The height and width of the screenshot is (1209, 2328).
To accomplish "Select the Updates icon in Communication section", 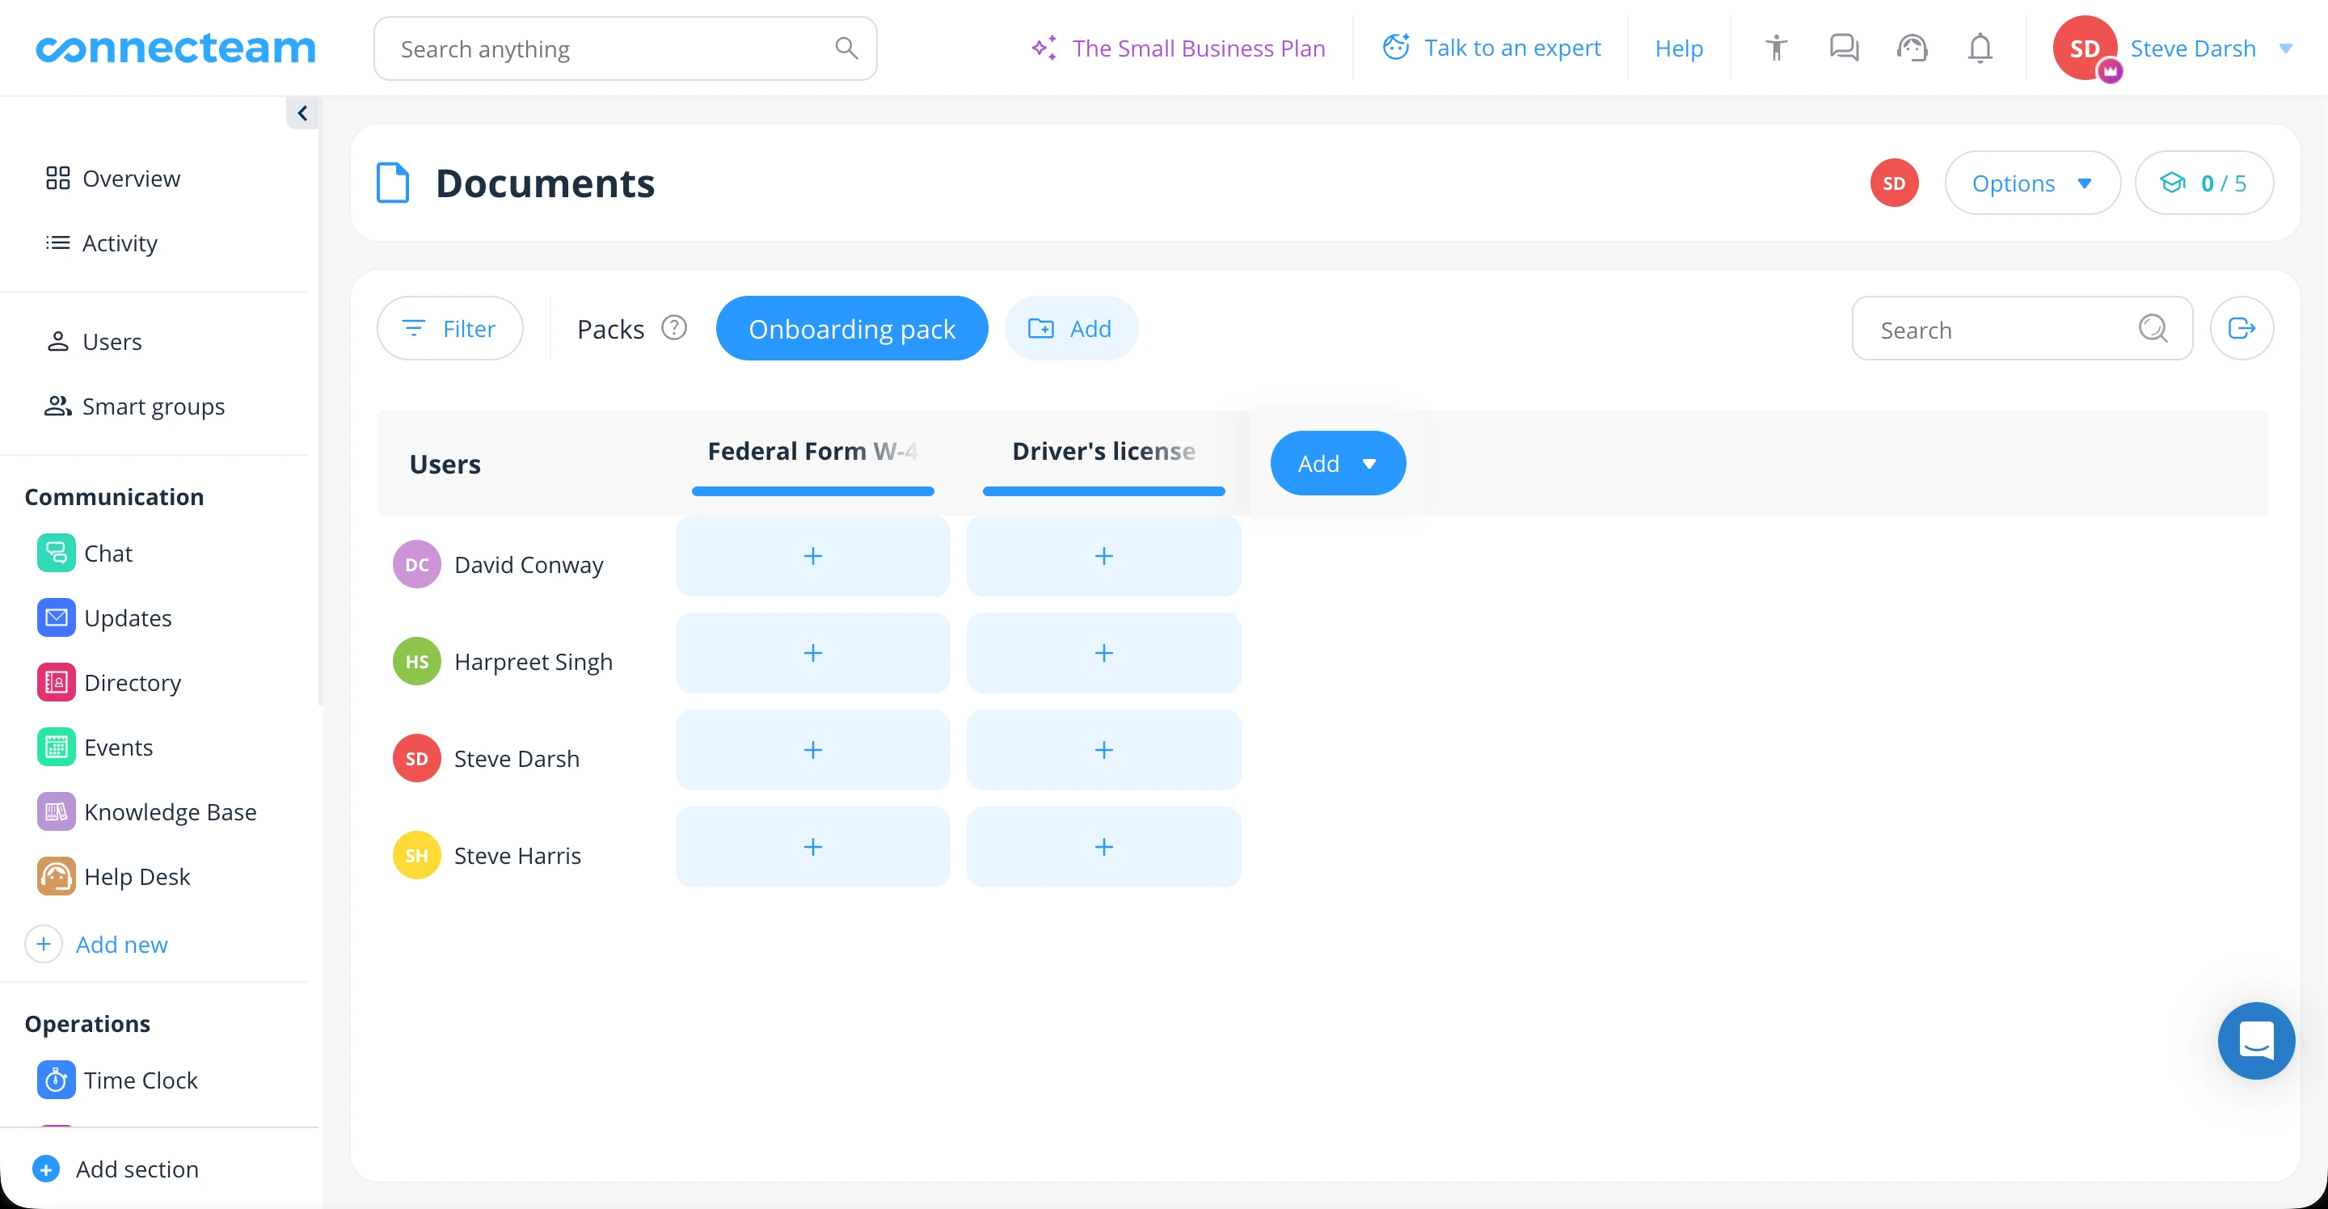I will (56, 617).
